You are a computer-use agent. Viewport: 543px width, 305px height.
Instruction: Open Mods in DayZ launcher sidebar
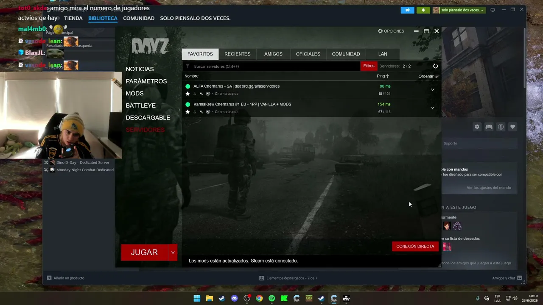135,94
